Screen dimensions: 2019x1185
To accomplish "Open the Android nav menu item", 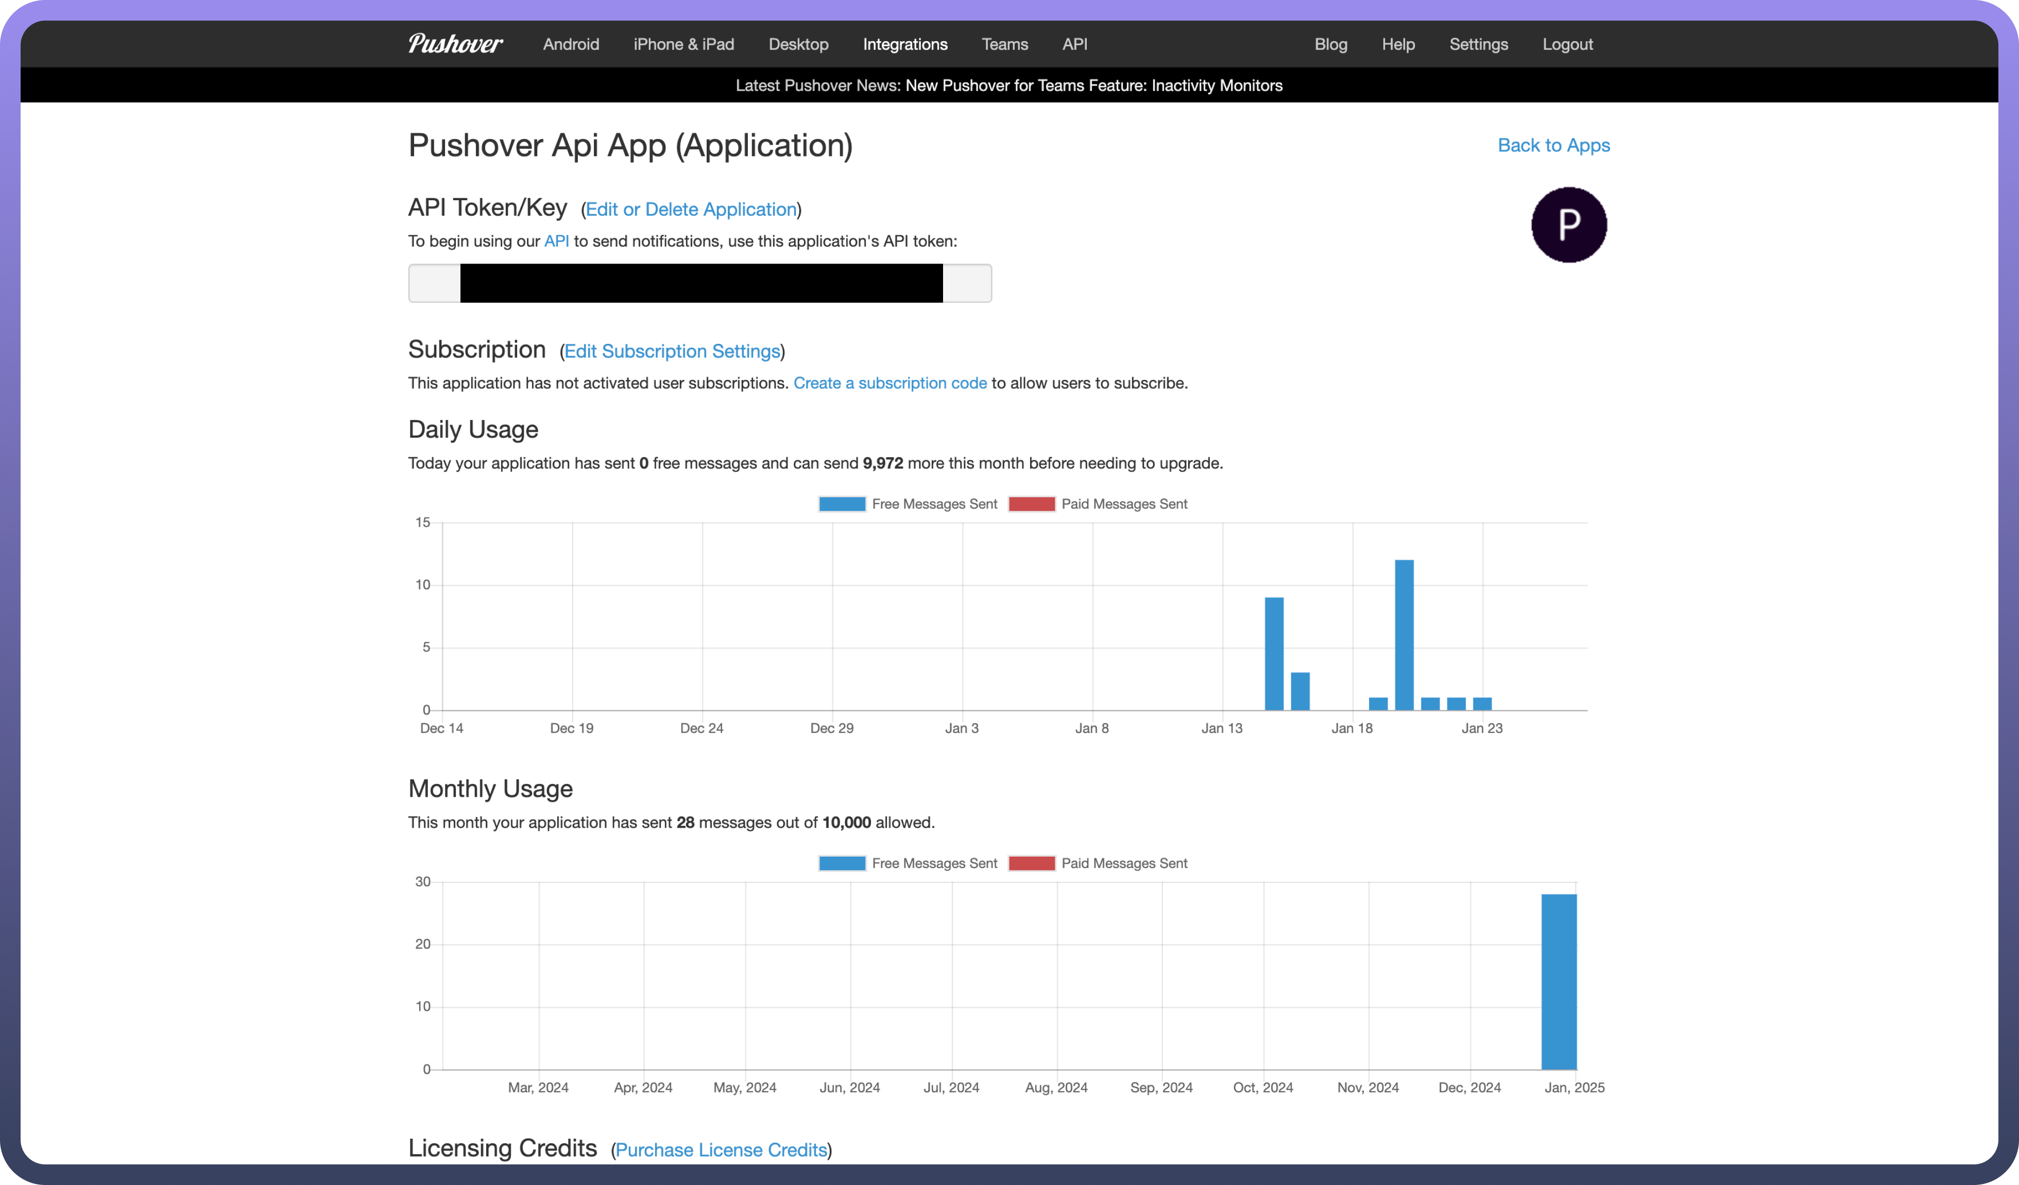I will [571, 44].
